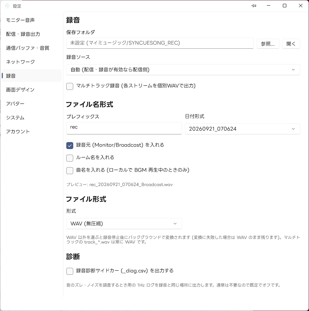This screenshot has height=311, width=309.
Task: Enable 録音診断サイドカー (_diag.csv) output
Action: point(70,271)
